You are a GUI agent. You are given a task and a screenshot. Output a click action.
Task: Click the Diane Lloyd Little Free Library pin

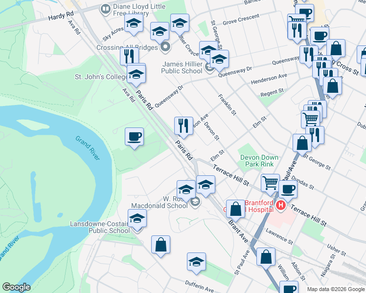click(106, 10)
